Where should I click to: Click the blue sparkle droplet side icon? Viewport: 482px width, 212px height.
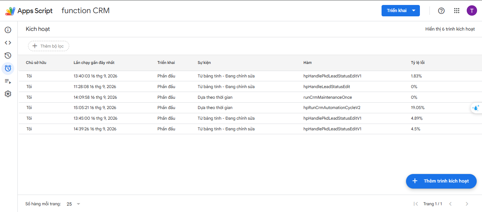[x=476, y=108]
